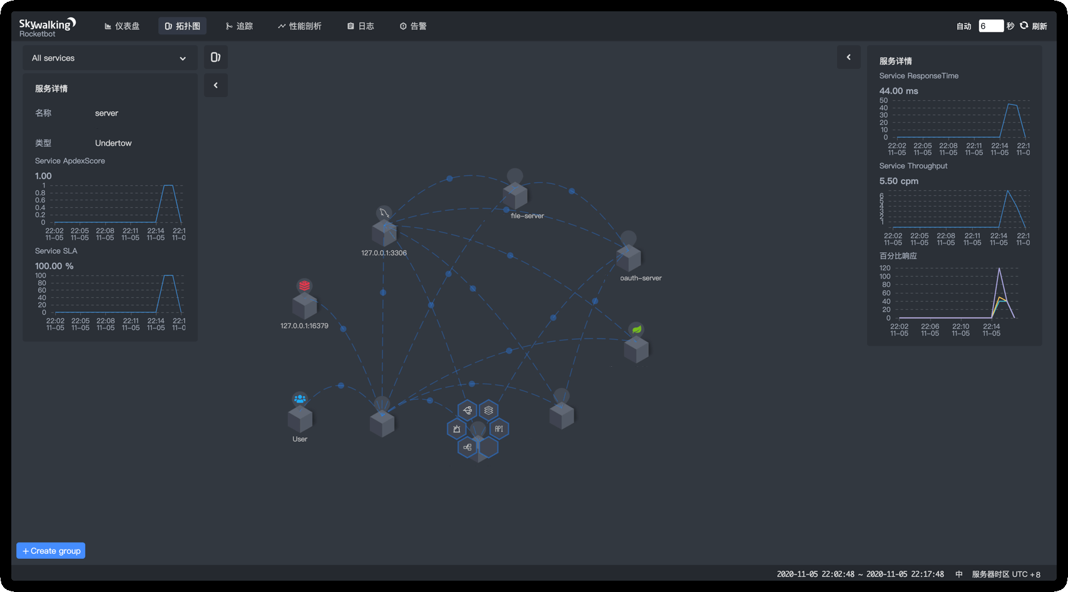Open the 告警 alarm tab
This screenshot has width=1068, height=592.
[413, 26]
